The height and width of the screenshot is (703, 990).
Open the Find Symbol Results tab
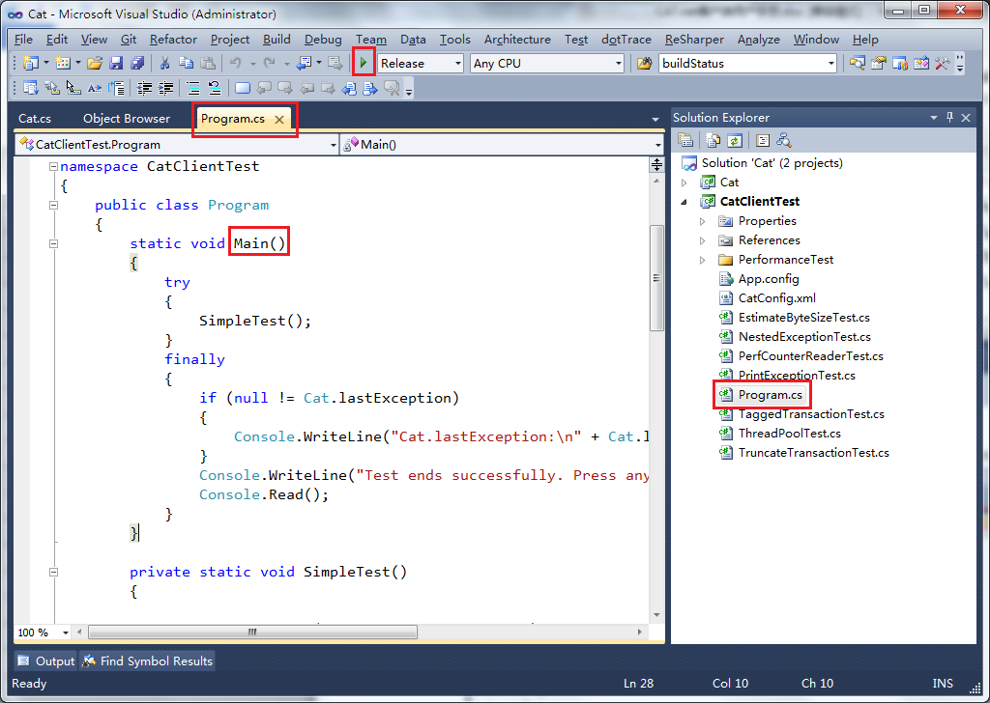(148, 661)
